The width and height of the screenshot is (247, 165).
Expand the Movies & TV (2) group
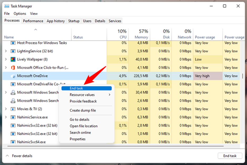6,109
